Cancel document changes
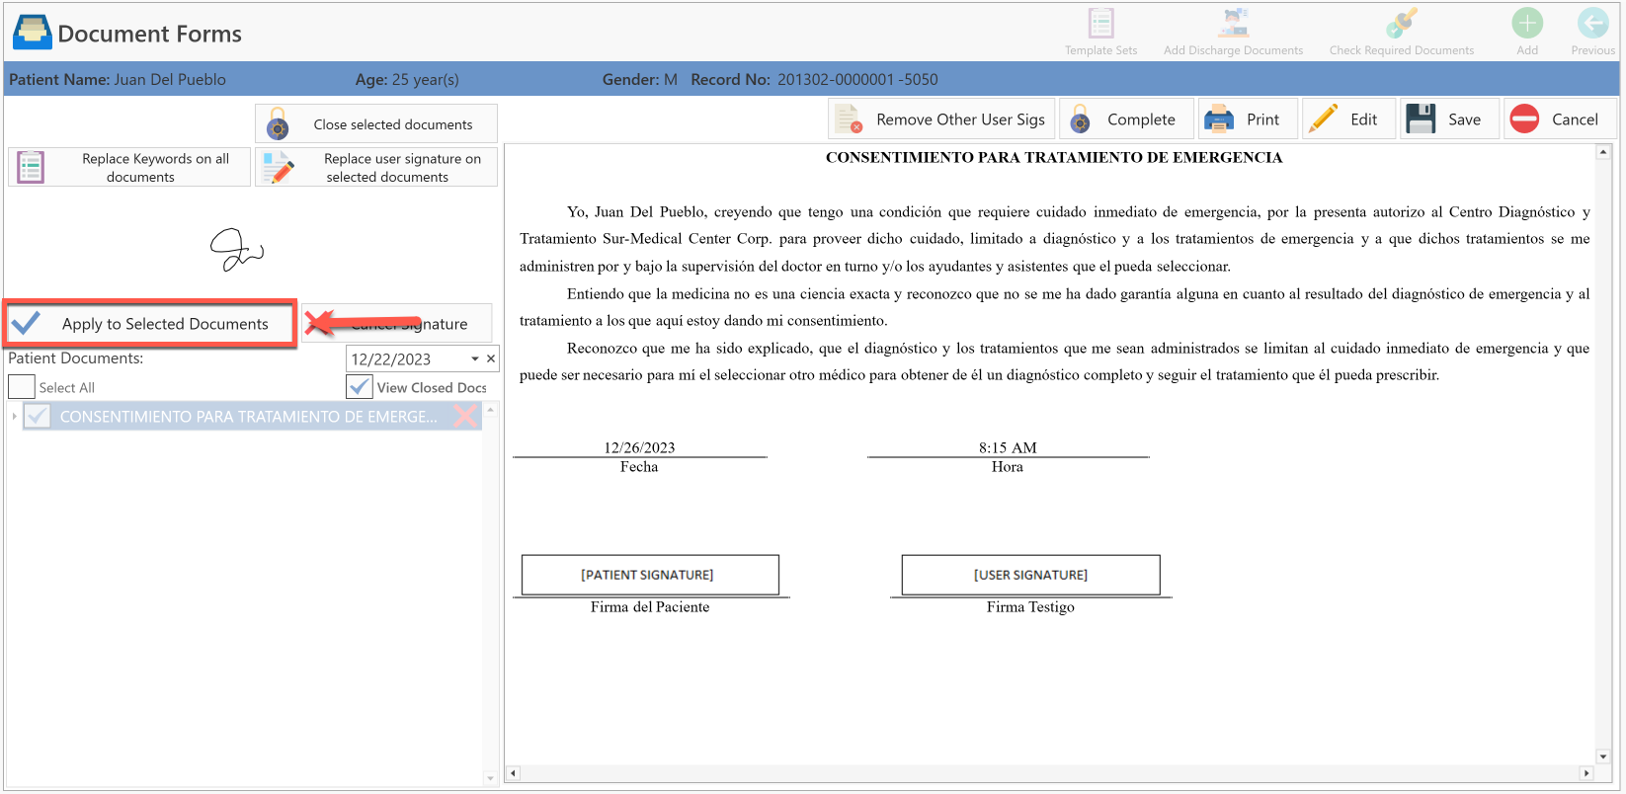 (1561, 119)
